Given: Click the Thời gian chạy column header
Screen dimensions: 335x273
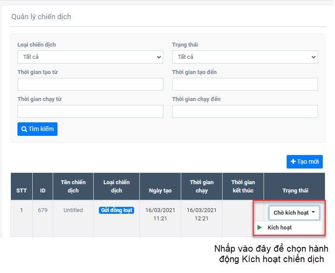Looking at the screenshot, I should (202, 186).
